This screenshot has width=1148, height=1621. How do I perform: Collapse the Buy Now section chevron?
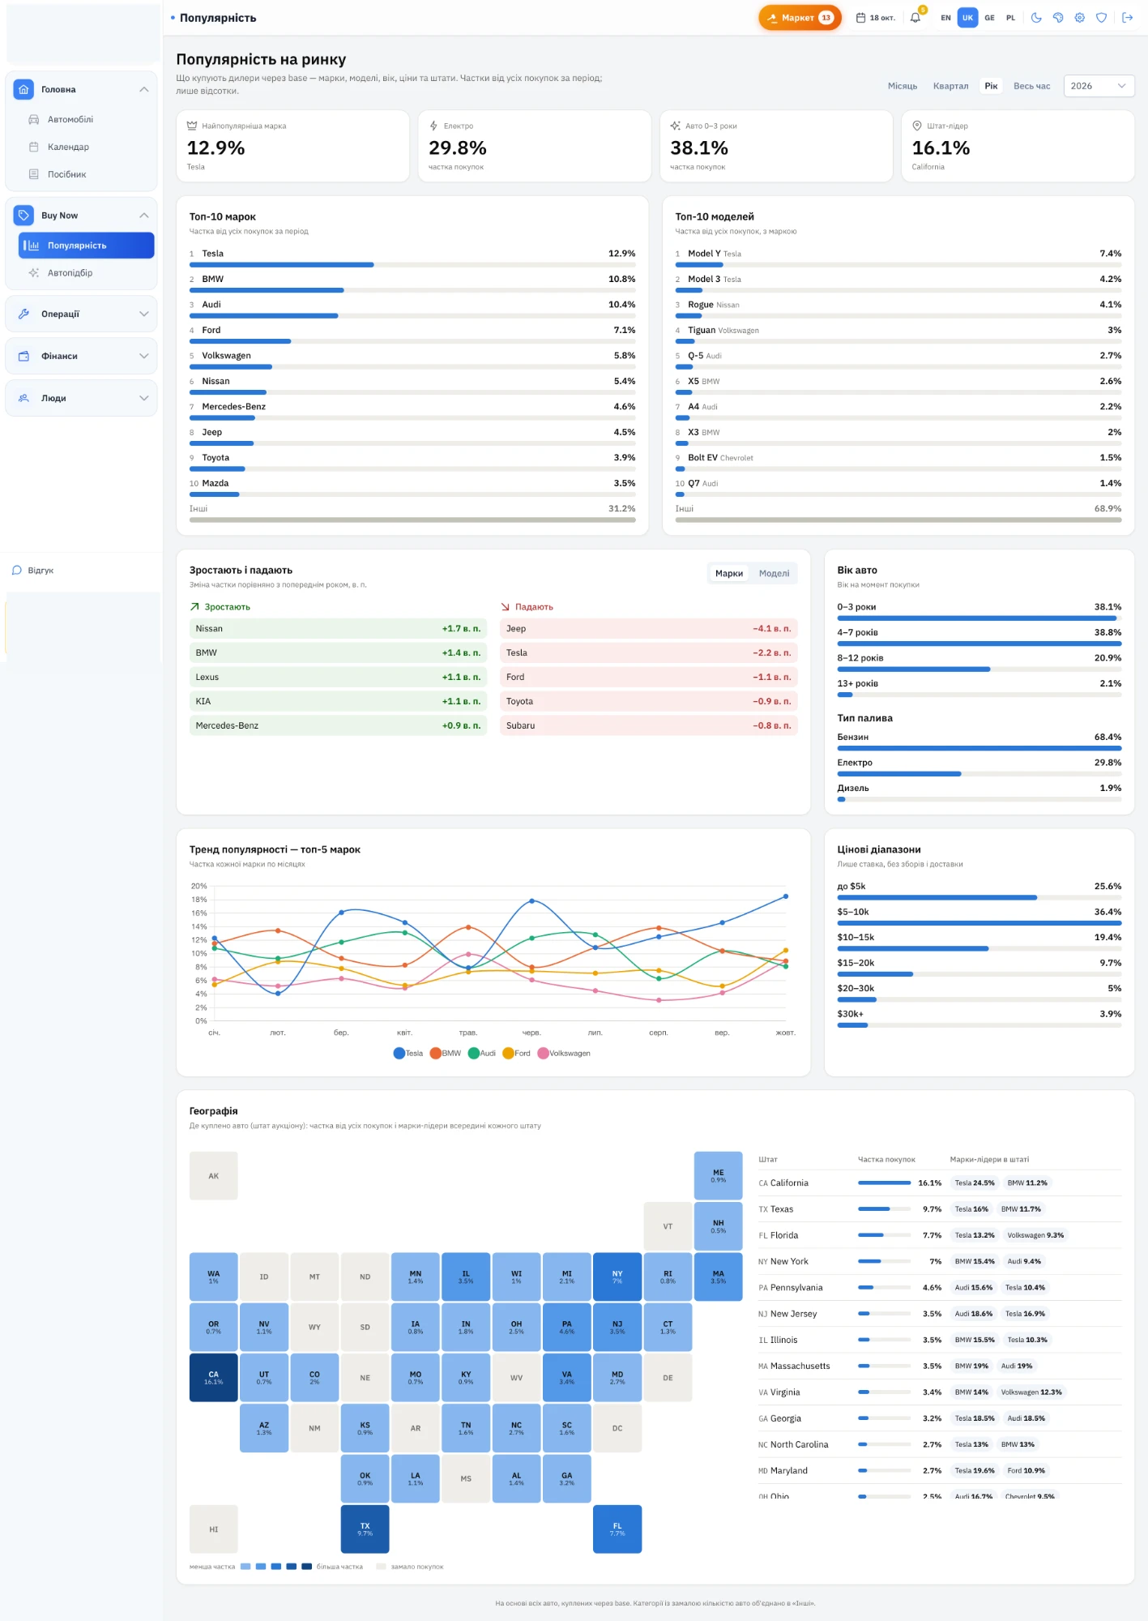point(144,216)
